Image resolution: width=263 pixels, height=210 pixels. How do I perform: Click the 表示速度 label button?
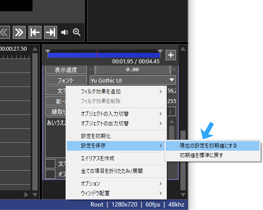pyautogui.click(x=66, y=70)
